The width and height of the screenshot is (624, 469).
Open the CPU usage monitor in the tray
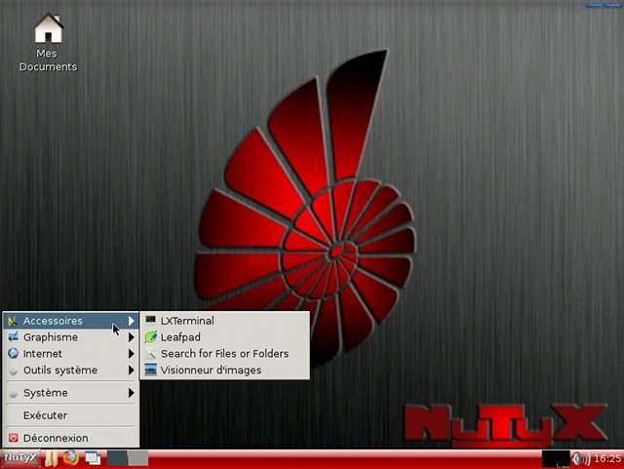click(x=556, y=458)
